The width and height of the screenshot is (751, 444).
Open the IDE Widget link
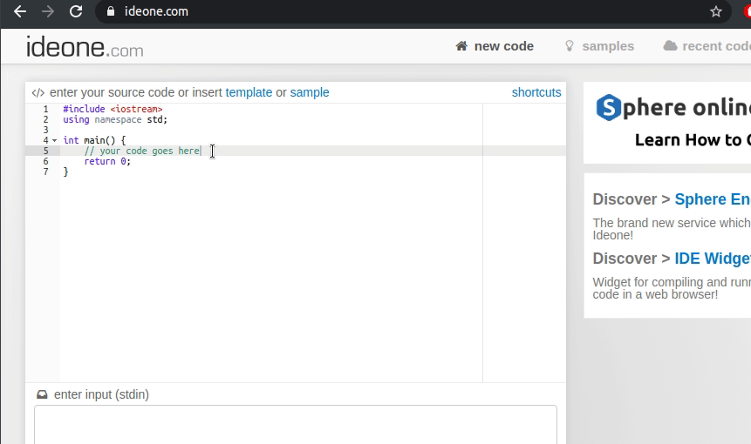(x=713, y=259)
